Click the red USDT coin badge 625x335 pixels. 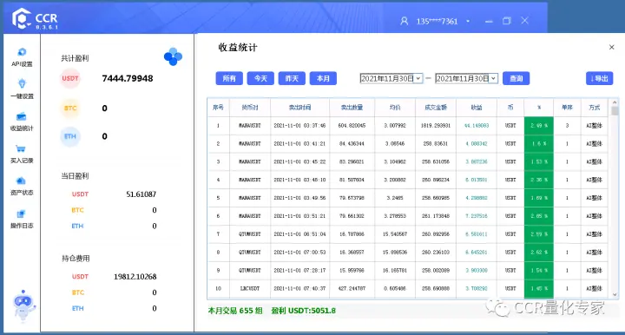[70, 78]
